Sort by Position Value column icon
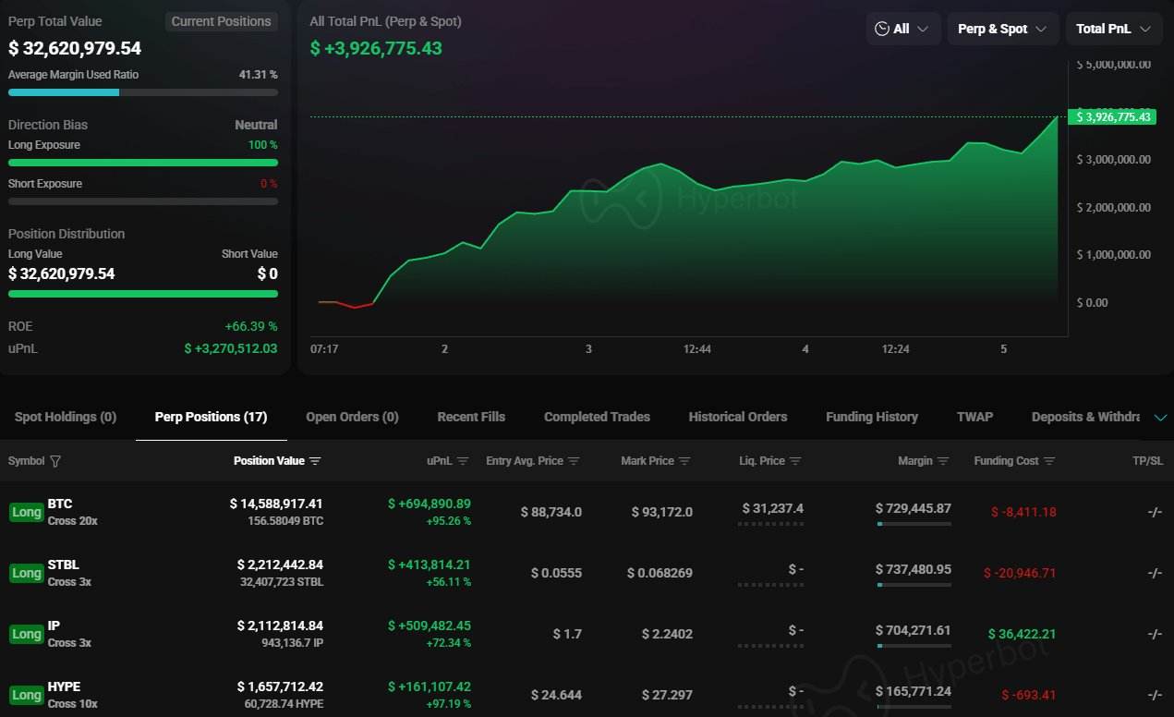This screenshot has height=717, width=1174. pyautogui.click(x=315, y=461)
